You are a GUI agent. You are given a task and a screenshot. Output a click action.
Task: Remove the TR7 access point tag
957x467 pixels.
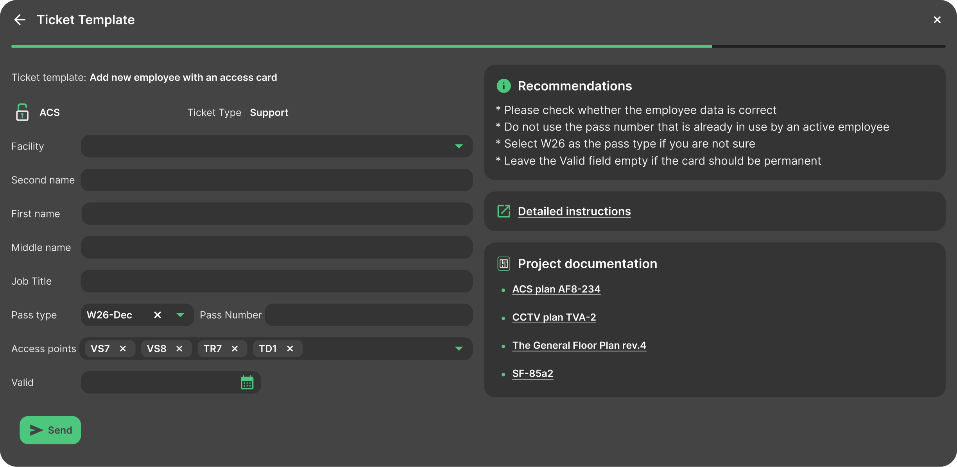pos(235,349)
